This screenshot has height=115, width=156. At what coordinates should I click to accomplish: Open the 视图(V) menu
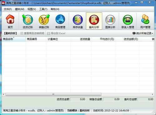tap(32, 9)
